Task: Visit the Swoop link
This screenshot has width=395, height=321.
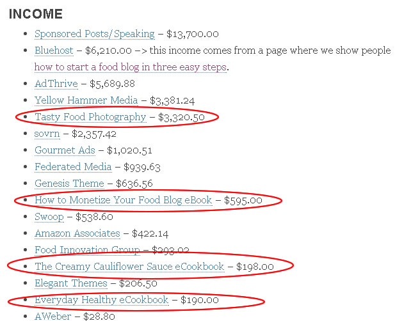Action: (x=49, y=217)
